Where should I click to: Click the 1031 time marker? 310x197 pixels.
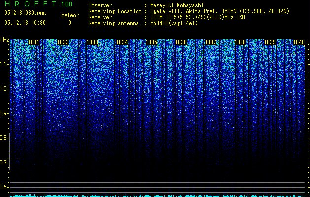point(34,42)
